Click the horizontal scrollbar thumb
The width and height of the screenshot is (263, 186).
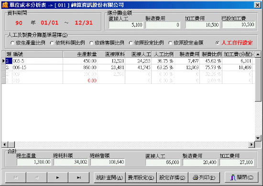pos(11,145)
